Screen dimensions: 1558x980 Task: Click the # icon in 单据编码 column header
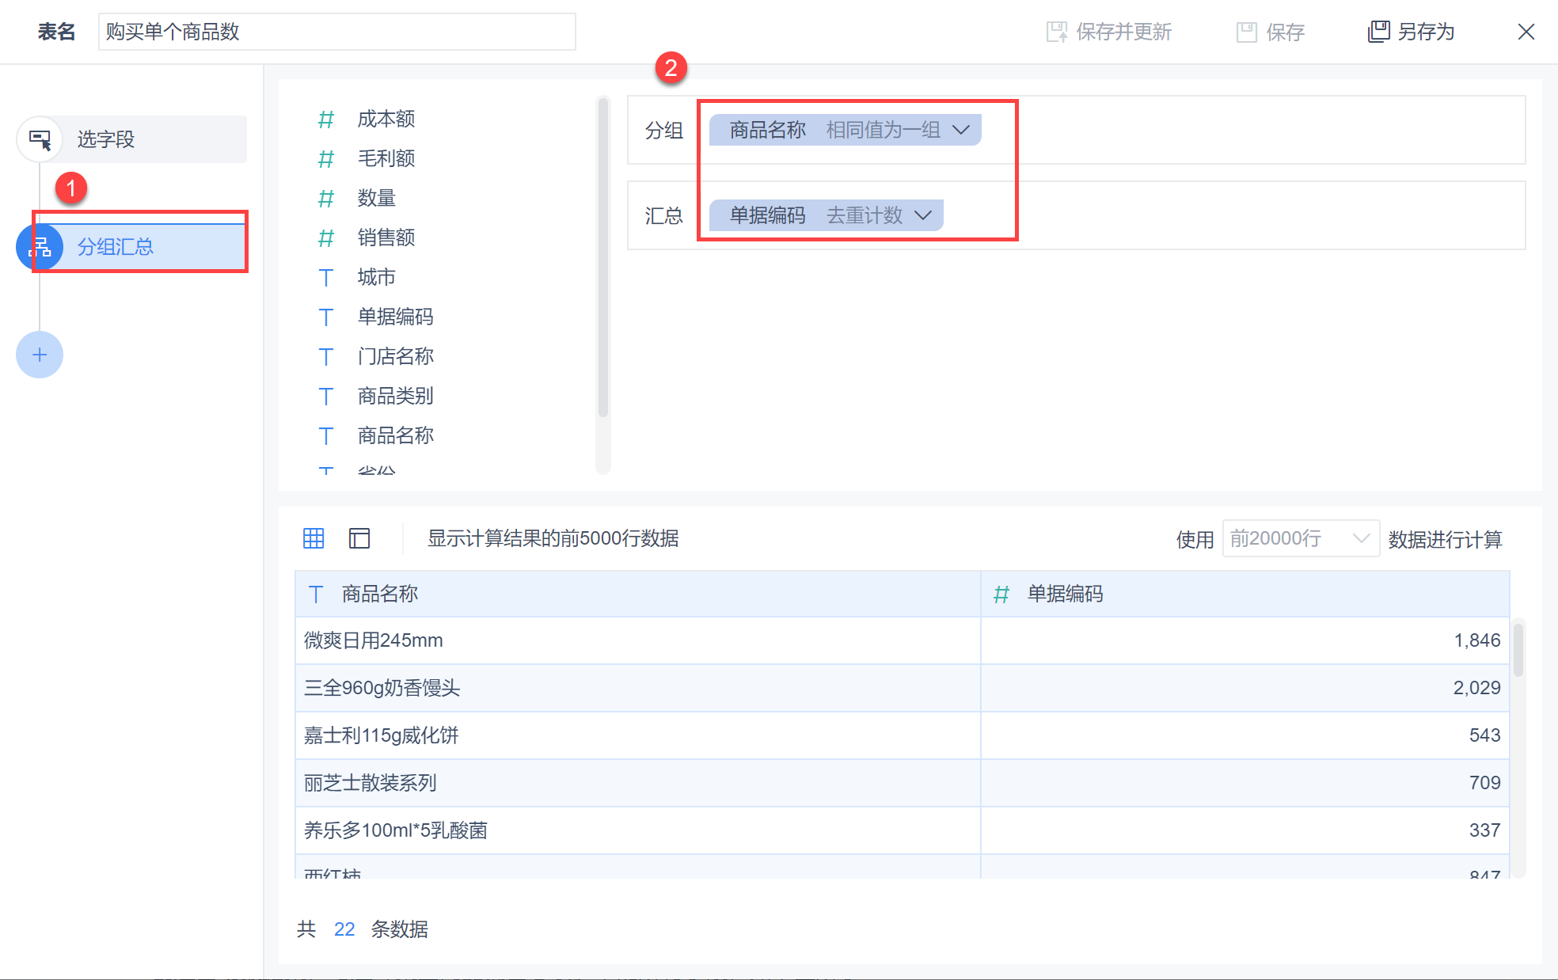point(1001,594)
